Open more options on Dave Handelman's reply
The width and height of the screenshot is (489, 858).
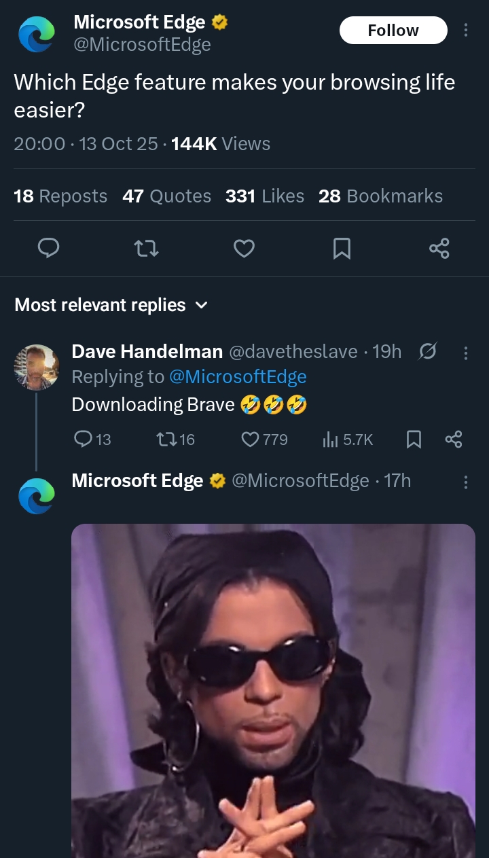click(x=465, y=352)
